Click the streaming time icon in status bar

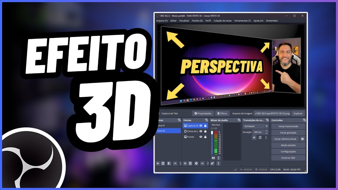pos(241,169)
